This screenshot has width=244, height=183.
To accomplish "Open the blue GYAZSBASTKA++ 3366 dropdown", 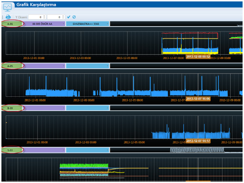I will [x=88, y=24].
